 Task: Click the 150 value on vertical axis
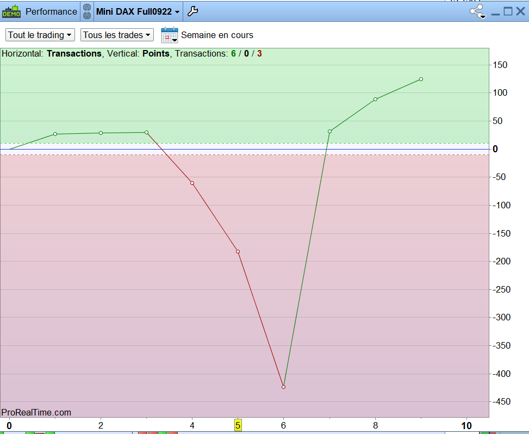coord(500,65)
